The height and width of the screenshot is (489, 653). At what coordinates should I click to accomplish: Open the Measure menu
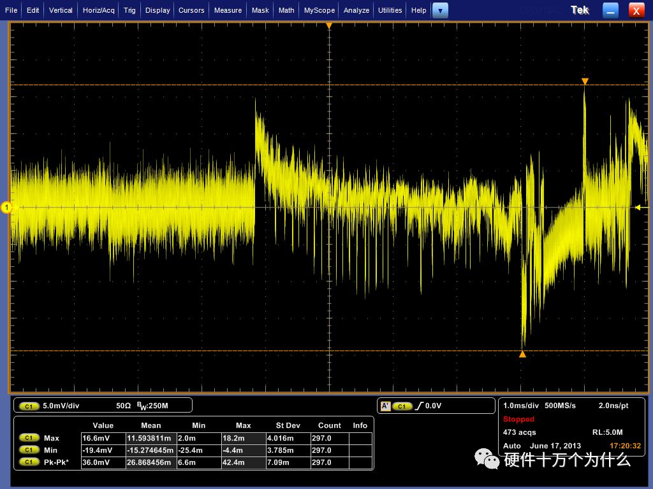pyautogui.click(x=228, y=10)
